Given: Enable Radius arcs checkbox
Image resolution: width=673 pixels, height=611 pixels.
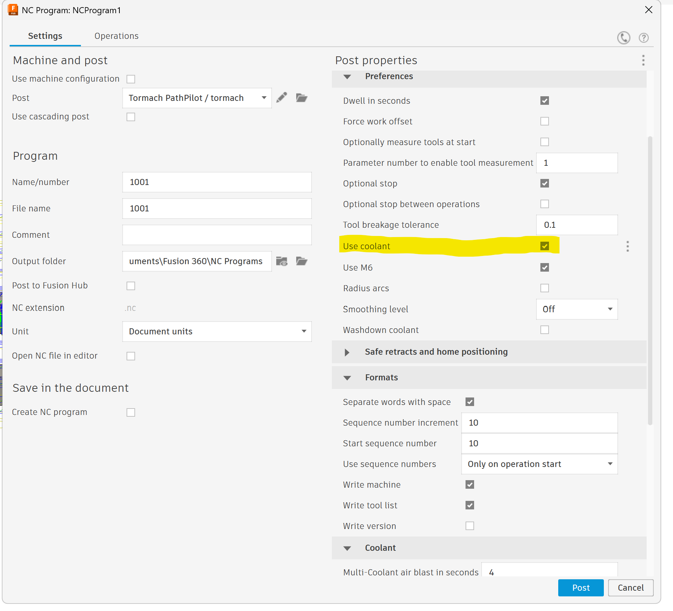Looking at the screenshot, I should click(x=544, y=288).
